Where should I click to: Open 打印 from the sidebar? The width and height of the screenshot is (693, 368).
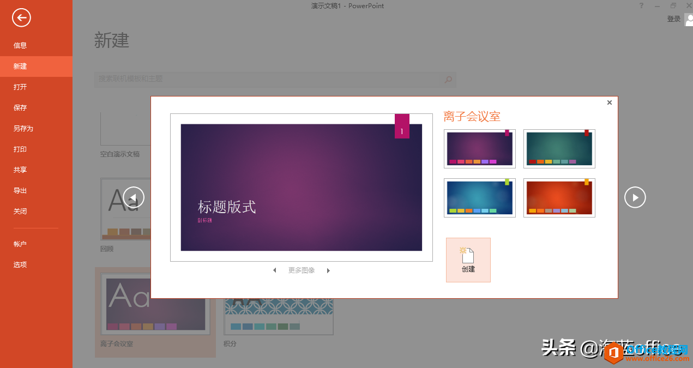[x=20, y=149]
